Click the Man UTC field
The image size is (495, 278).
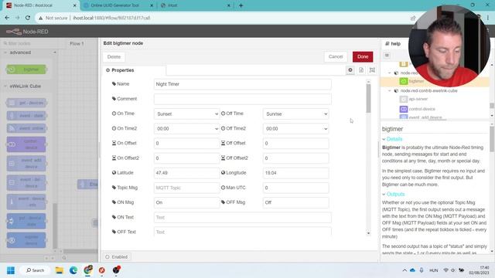[x=295, y=188]
